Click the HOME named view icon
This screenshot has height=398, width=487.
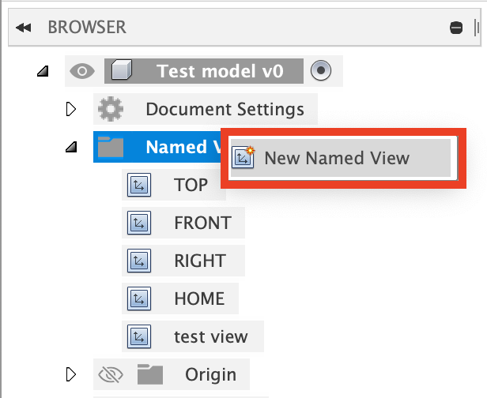(138, 299)
